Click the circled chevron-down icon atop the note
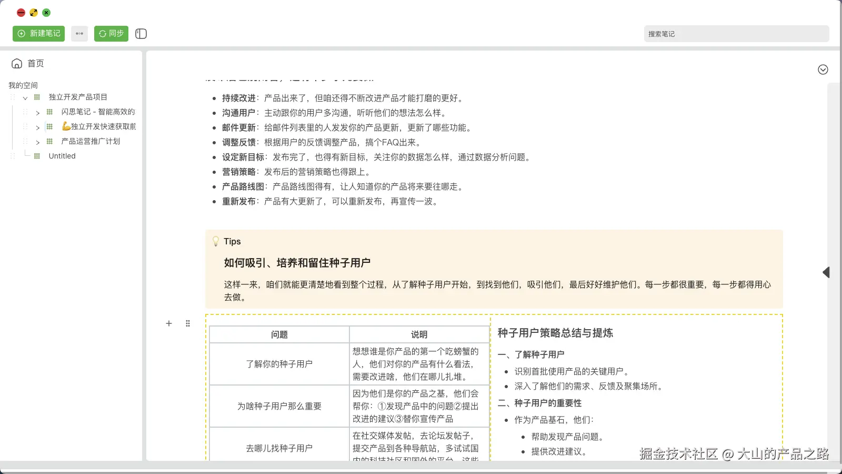The height and width of the screenshot is (474, 842). pyautogui.click(x=823, y=70)
